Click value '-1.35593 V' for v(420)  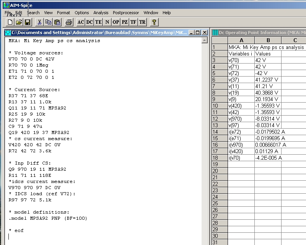pos(268,106)
